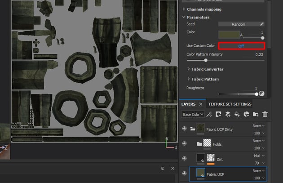Screen dimensions: 283x183
Task: Hide the Fabric UCP Dirty folder
Action: tap(184, 129)
